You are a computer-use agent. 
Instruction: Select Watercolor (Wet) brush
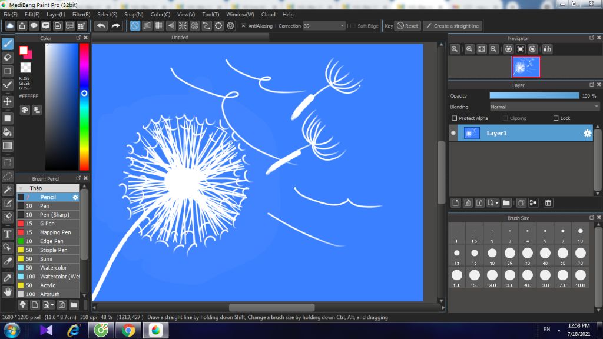(48, 277)
